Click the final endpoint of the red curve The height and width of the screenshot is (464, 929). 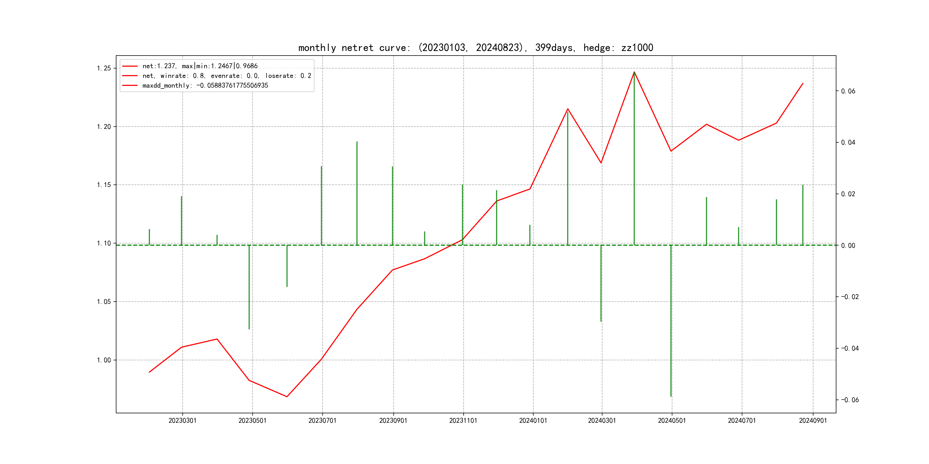[x=803, y=84]
